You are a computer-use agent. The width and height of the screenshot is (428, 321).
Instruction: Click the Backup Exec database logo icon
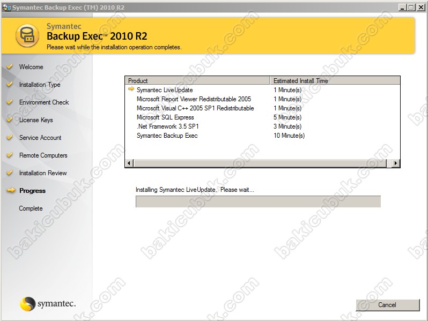(27, 36)
